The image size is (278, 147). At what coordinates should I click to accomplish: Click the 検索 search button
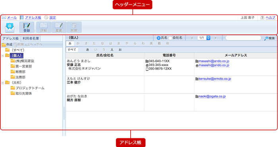pos(270,38)
